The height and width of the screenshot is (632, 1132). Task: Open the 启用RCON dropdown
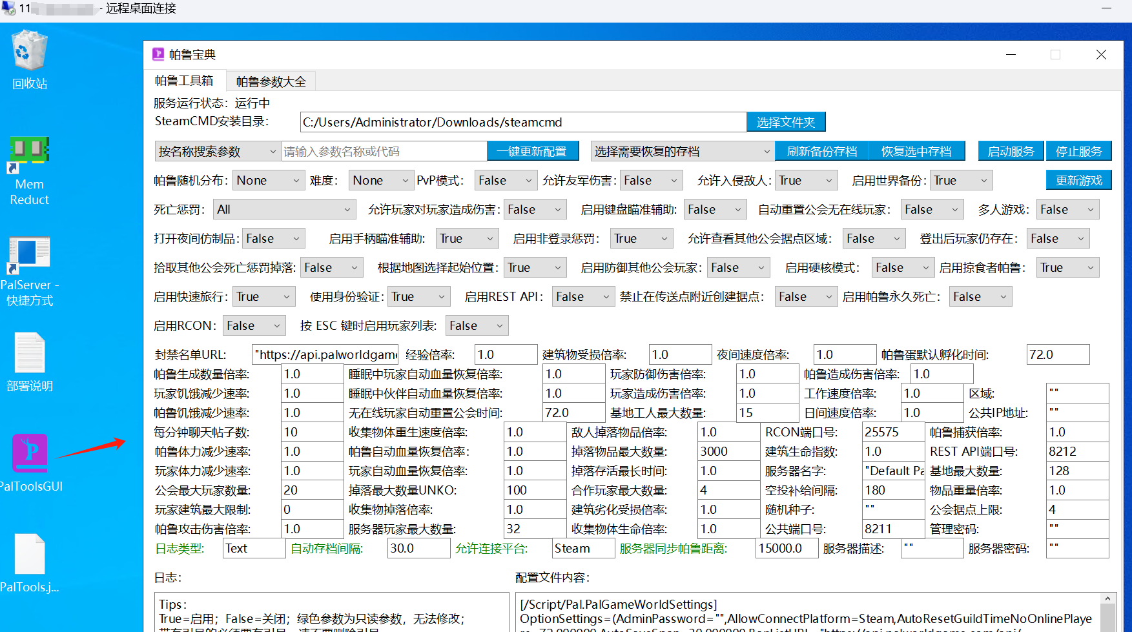254,325
